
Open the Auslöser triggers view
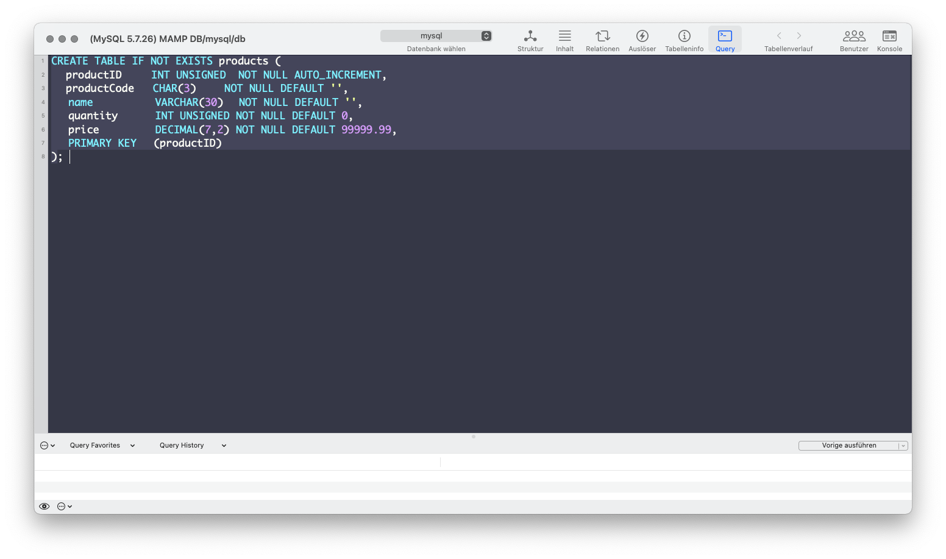click(x=642, y=40)
